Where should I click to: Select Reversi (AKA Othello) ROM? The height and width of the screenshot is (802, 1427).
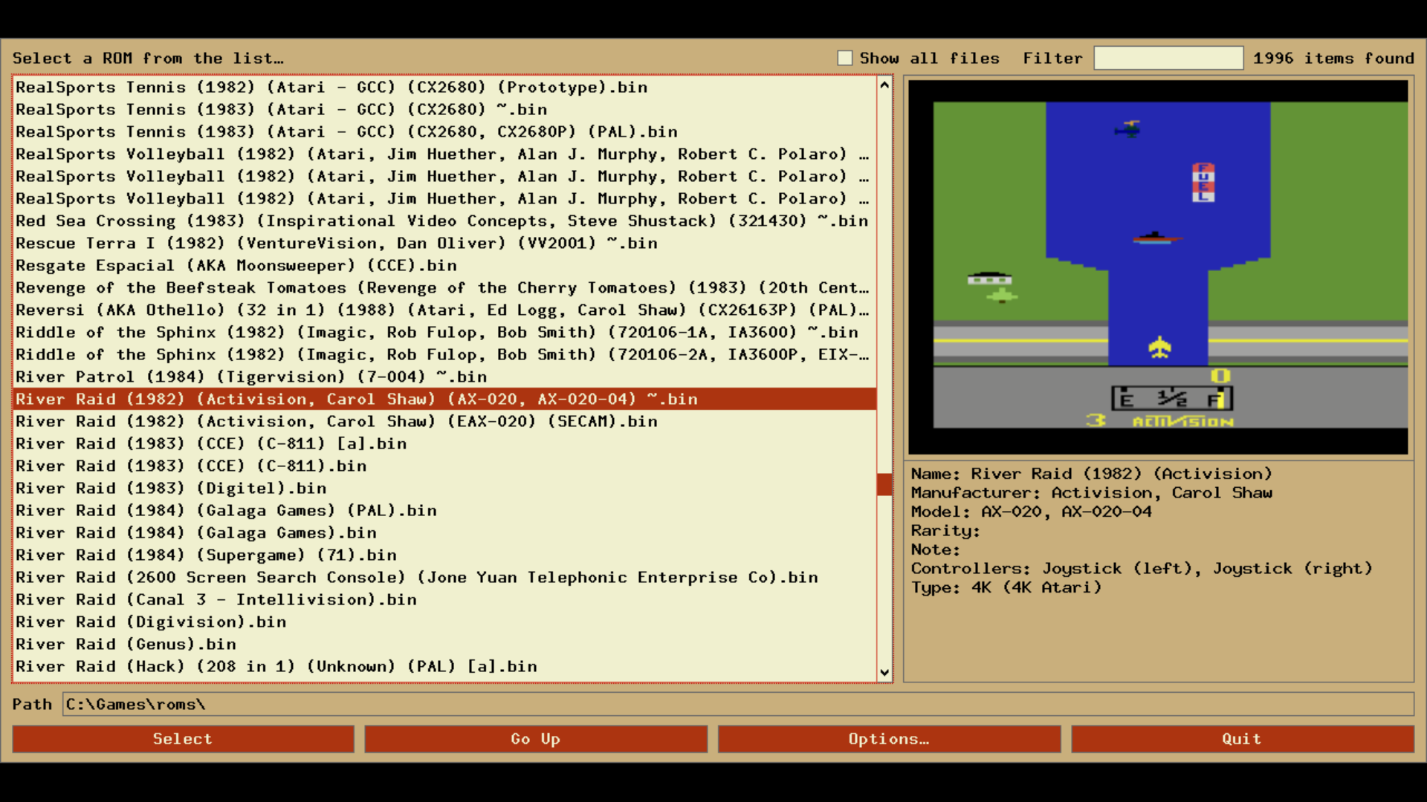(x=444, y=310)
